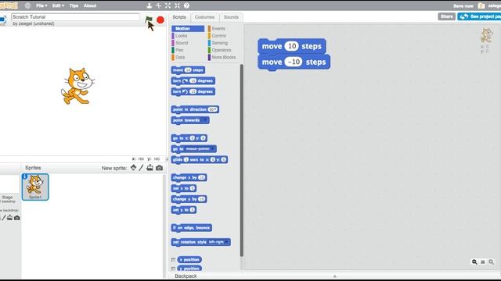The image size is (501, 281).
Task: Click the red stop button
Action: (x=160, y=20)
